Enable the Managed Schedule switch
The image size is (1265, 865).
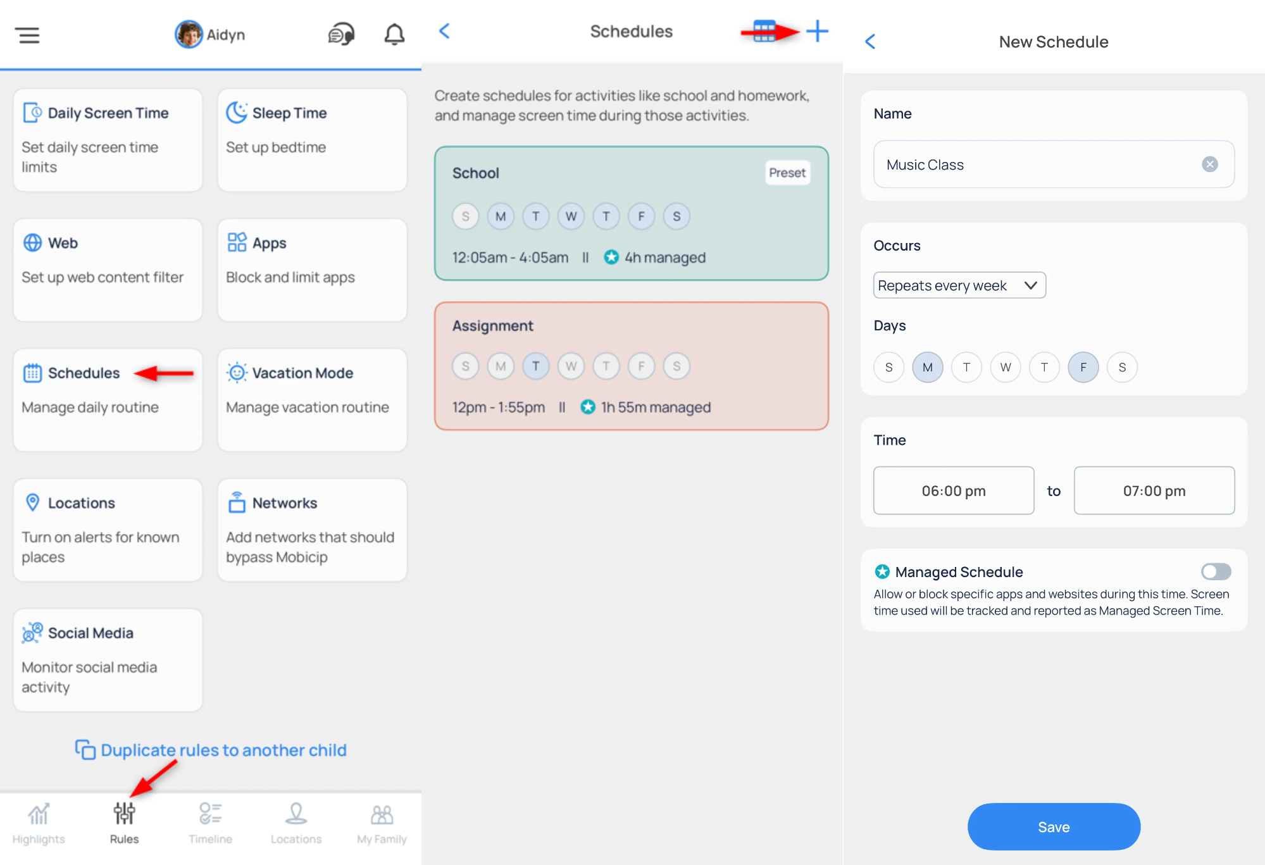pyautogui.click(x=1216, y=572)
